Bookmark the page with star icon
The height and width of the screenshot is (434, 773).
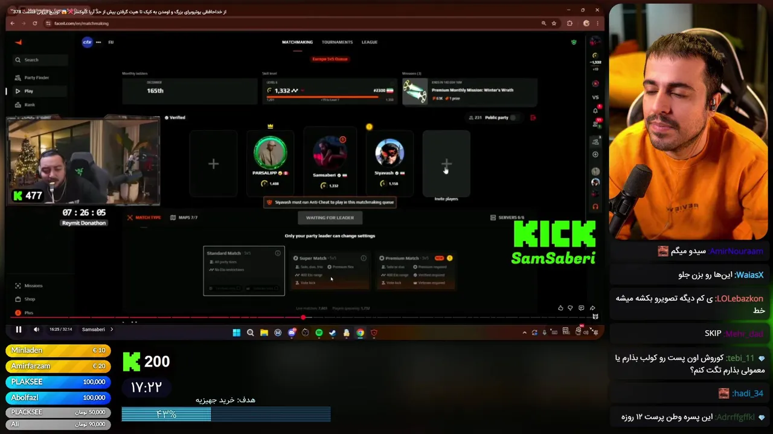click(554, 24)
